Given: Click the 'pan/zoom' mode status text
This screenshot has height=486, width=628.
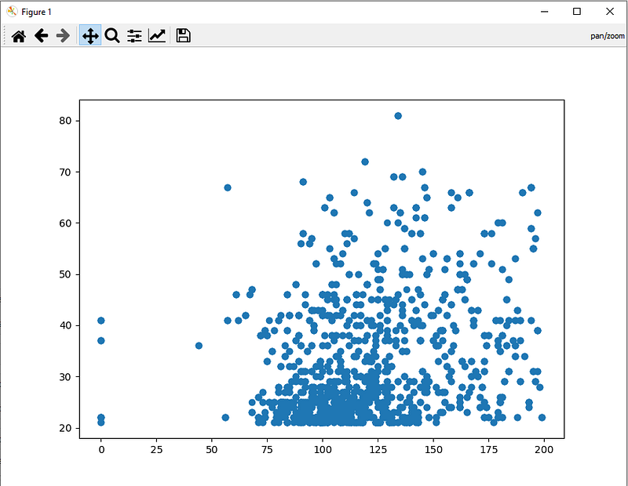Looking at the screenshot, I should pyautogui.click(x=607, y=36).
